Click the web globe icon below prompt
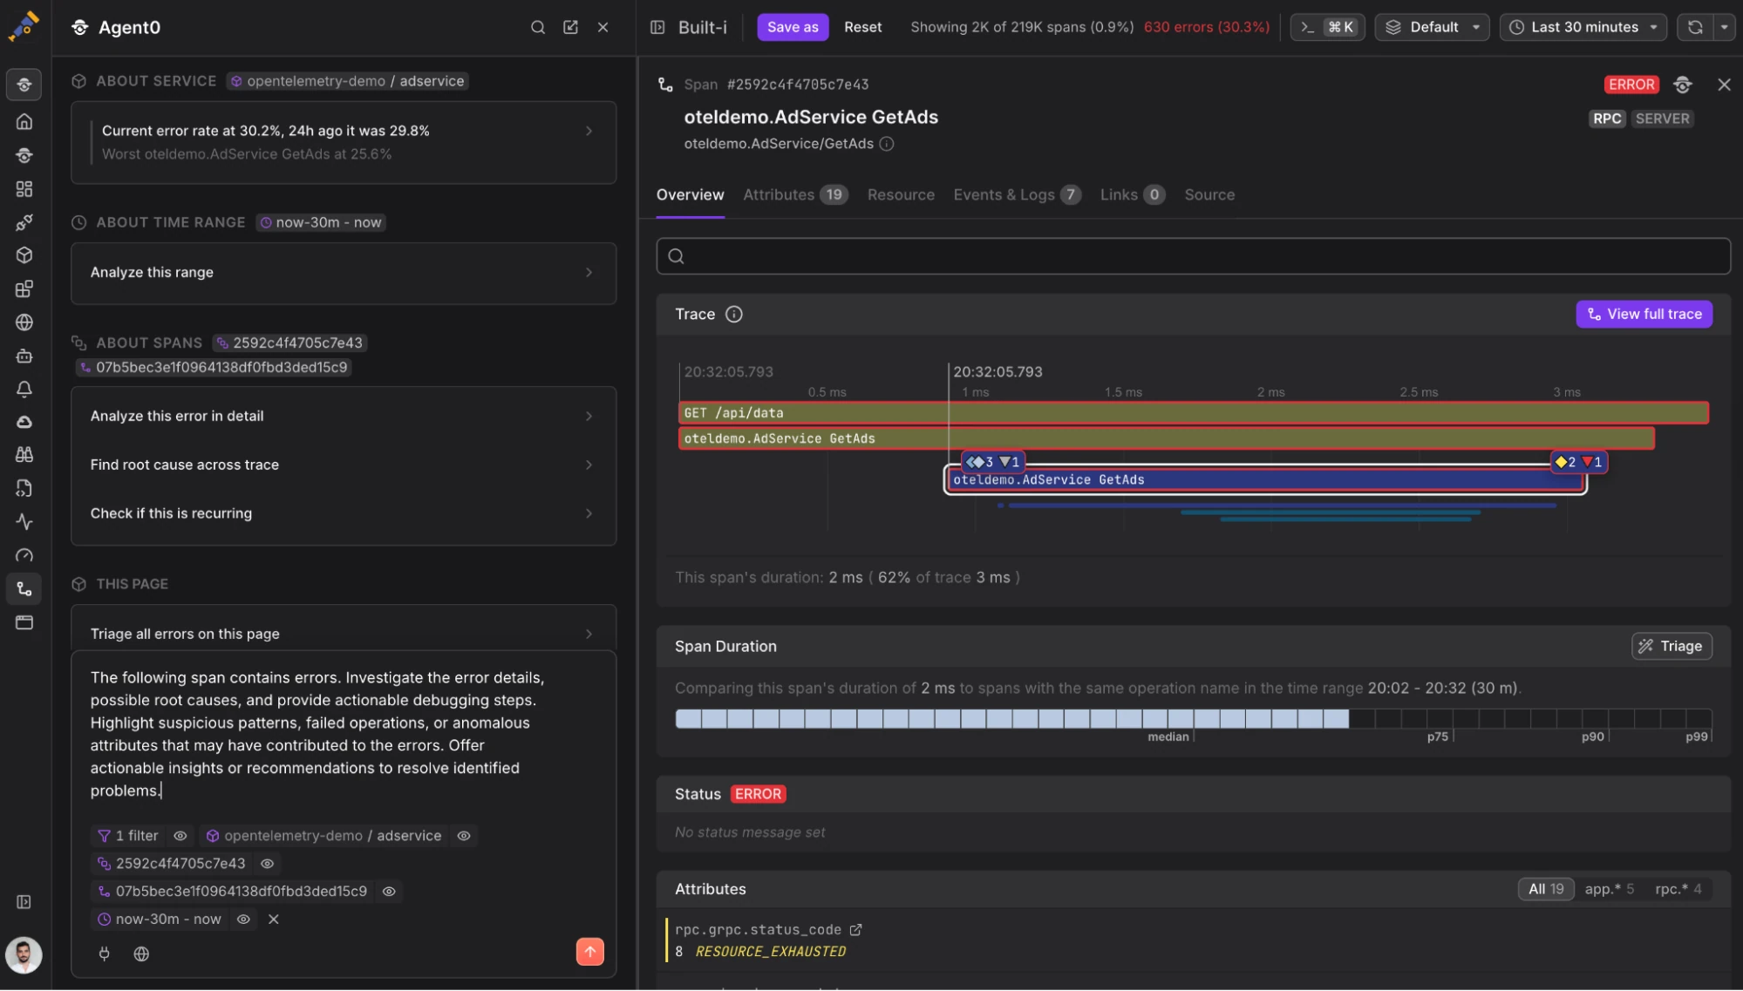The image size is (1743, 991). (141, 954)
